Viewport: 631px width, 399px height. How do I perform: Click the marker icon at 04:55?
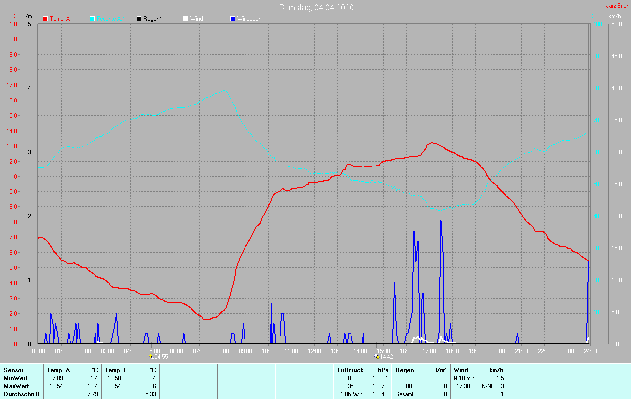151,356
